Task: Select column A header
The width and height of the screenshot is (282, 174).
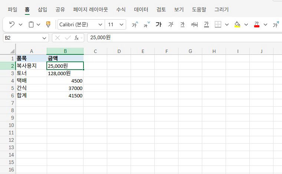Action: point(32,51)
